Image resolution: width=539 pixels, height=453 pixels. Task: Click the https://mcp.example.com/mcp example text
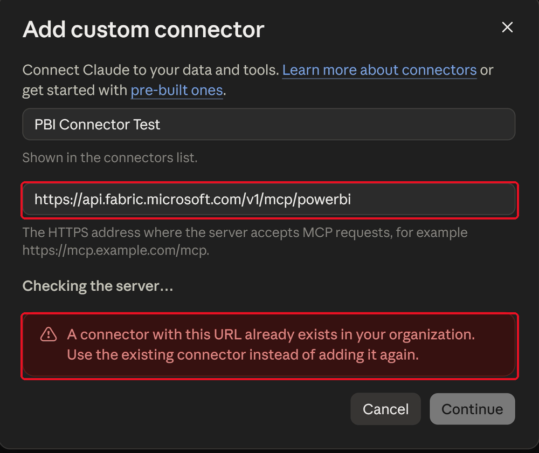click(x=116, y=250)
